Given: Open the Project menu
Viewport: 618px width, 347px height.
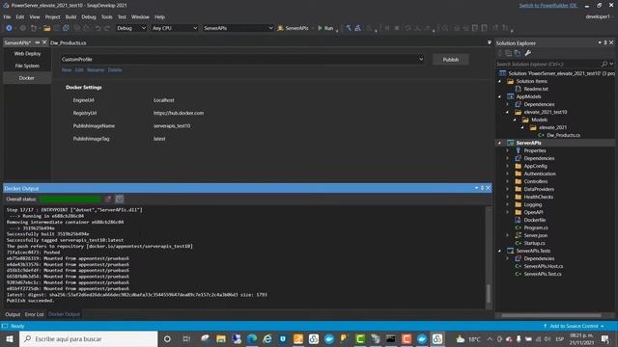Looking at the screenshot, I should (52, 17).
